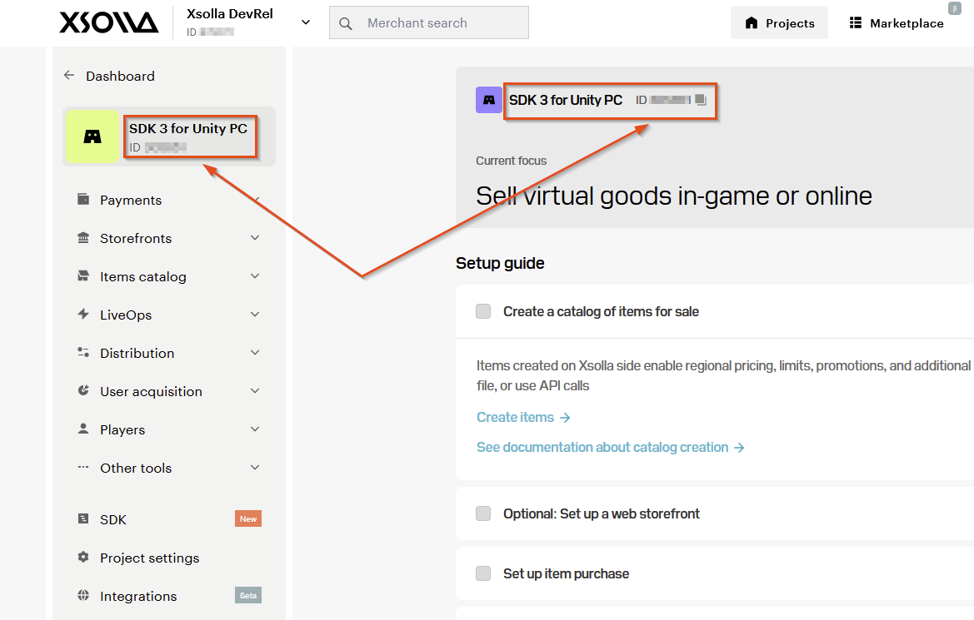This screenshot has height=620, width=974.
Task: Click the magnifier icon in Merchant search
Action: pos(346,23)
